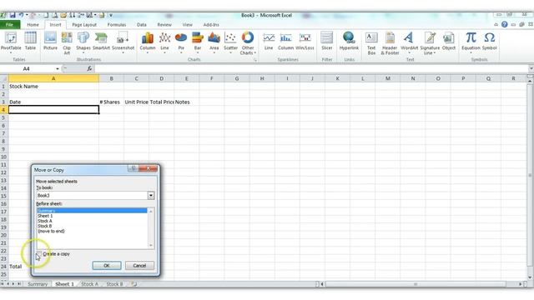Choose (move to end) in the list
The image size is (534, 300).
[92, 232]
